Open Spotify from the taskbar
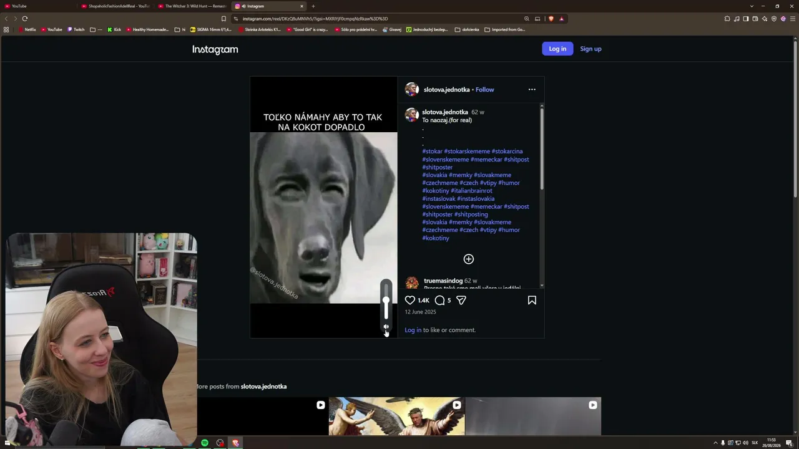Viewport: 799px width, 449px height. 205,443
